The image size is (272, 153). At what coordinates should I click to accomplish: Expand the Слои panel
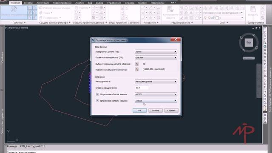[224, 23]
